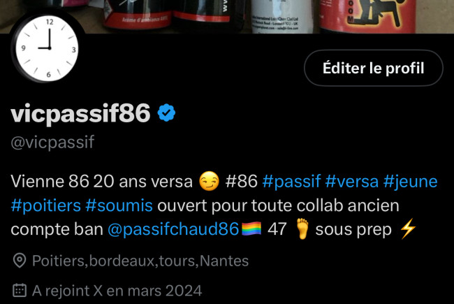Open the header banner photo
The width and height of the screenshot is (454, 304).
point(227,17)
